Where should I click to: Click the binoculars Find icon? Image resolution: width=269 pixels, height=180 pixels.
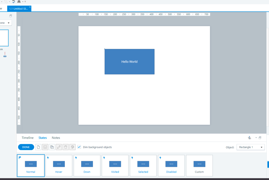(x=19, y=2)
